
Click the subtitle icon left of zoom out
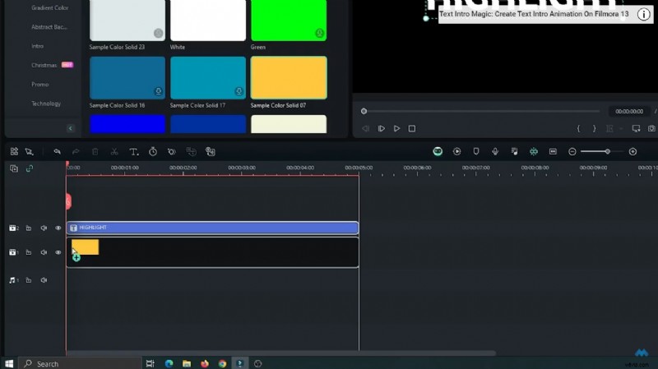553,151
